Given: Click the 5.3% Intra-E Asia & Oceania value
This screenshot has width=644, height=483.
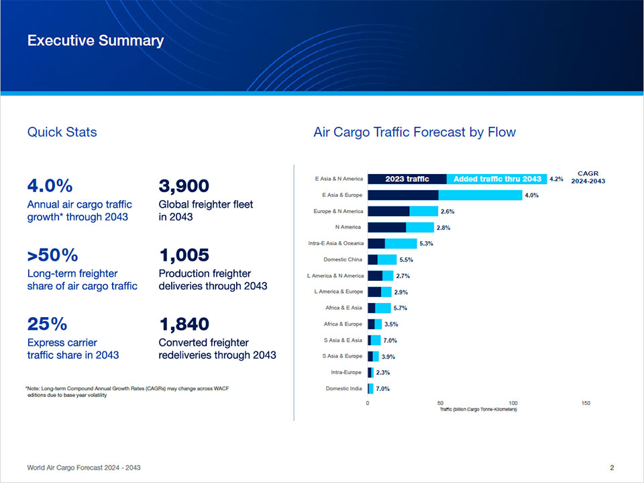Looking at the screenshot, I should click(426, 244).
